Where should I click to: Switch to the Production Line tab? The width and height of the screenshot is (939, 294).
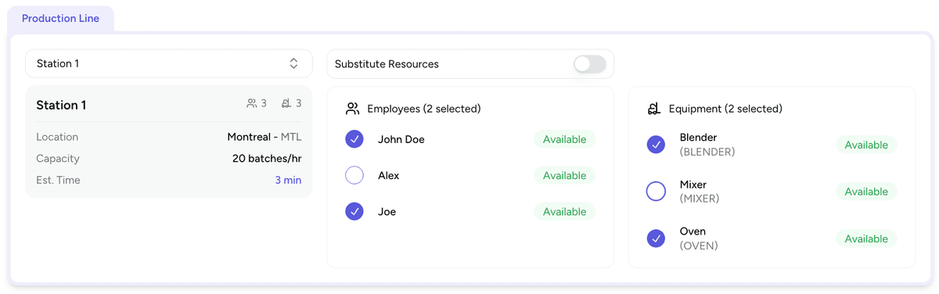60,19
